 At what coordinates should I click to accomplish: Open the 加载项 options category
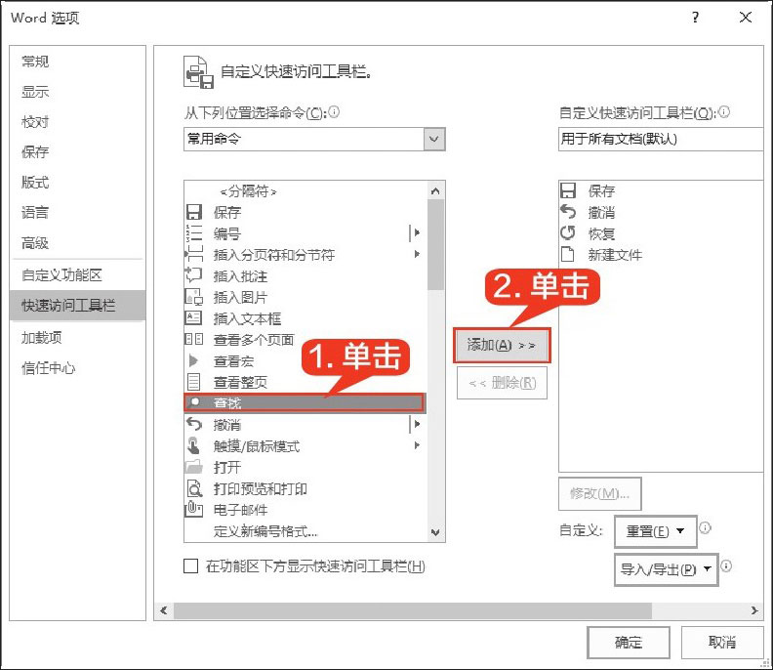click(41, 338)
